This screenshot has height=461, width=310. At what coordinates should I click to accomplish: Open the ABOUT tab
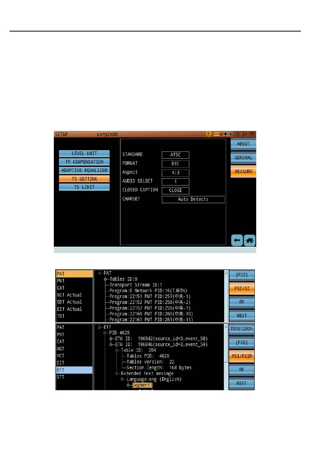243,144
